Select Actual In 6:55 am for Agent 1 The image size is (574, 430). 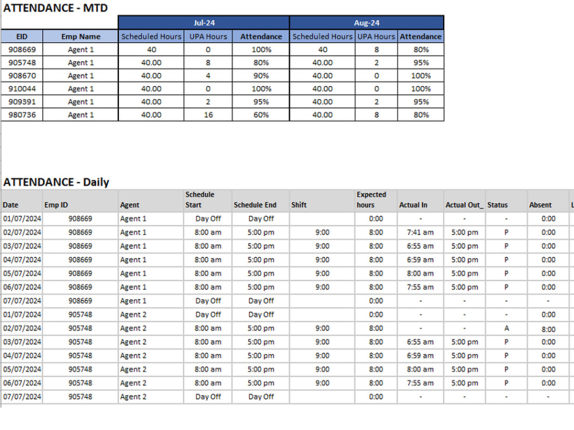coord(420,246)
